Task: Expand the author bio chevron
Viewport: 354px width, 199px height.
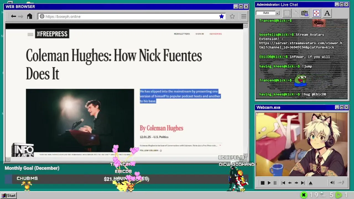Action: point(220,145)
